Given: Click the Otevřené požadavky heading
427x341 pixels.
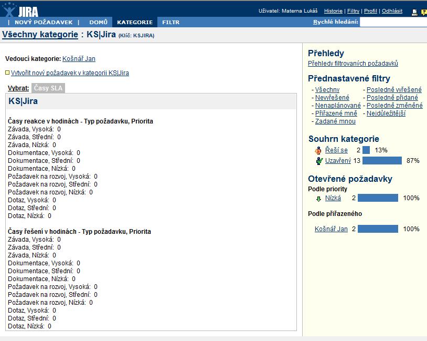Looking at the screenshot, I should 350,179.
